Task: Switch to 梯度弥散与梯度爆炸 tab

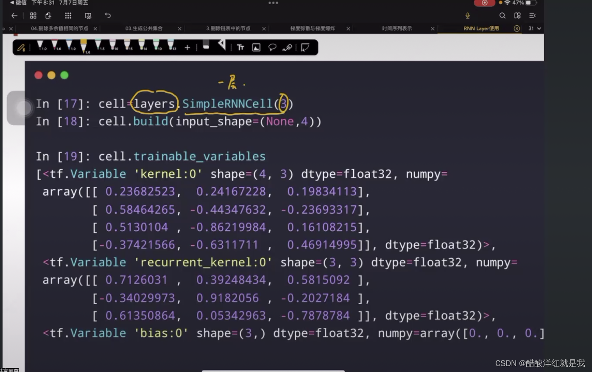Action: [313, 28]
